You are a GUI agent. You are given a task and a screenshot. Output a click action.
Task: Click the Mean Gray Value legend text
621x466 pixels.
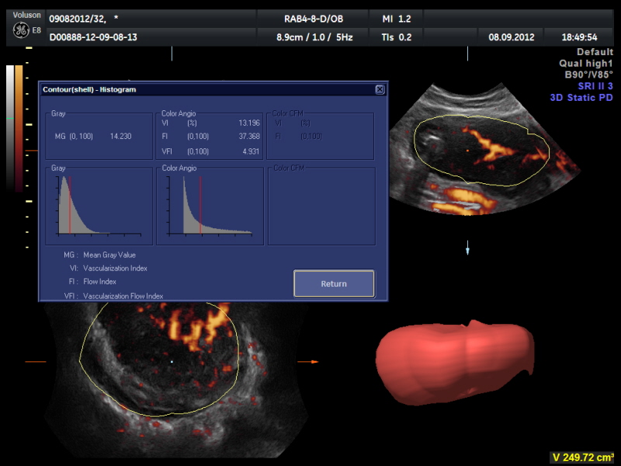[x=109, y=256]
